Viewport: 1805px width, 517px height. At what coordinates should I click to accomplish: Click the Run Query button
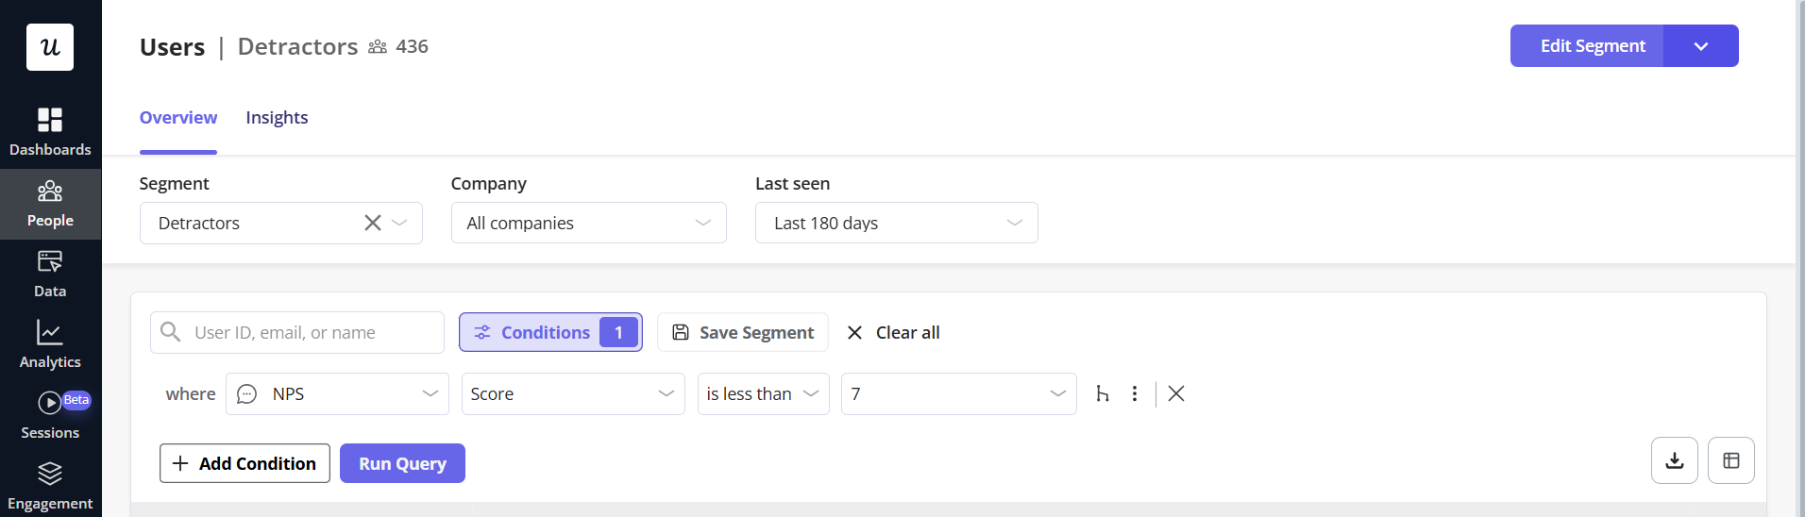click(402, 463)
